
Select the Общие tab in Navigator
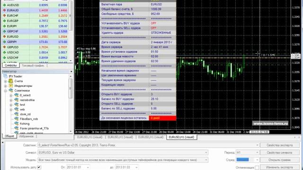point(9,136)
